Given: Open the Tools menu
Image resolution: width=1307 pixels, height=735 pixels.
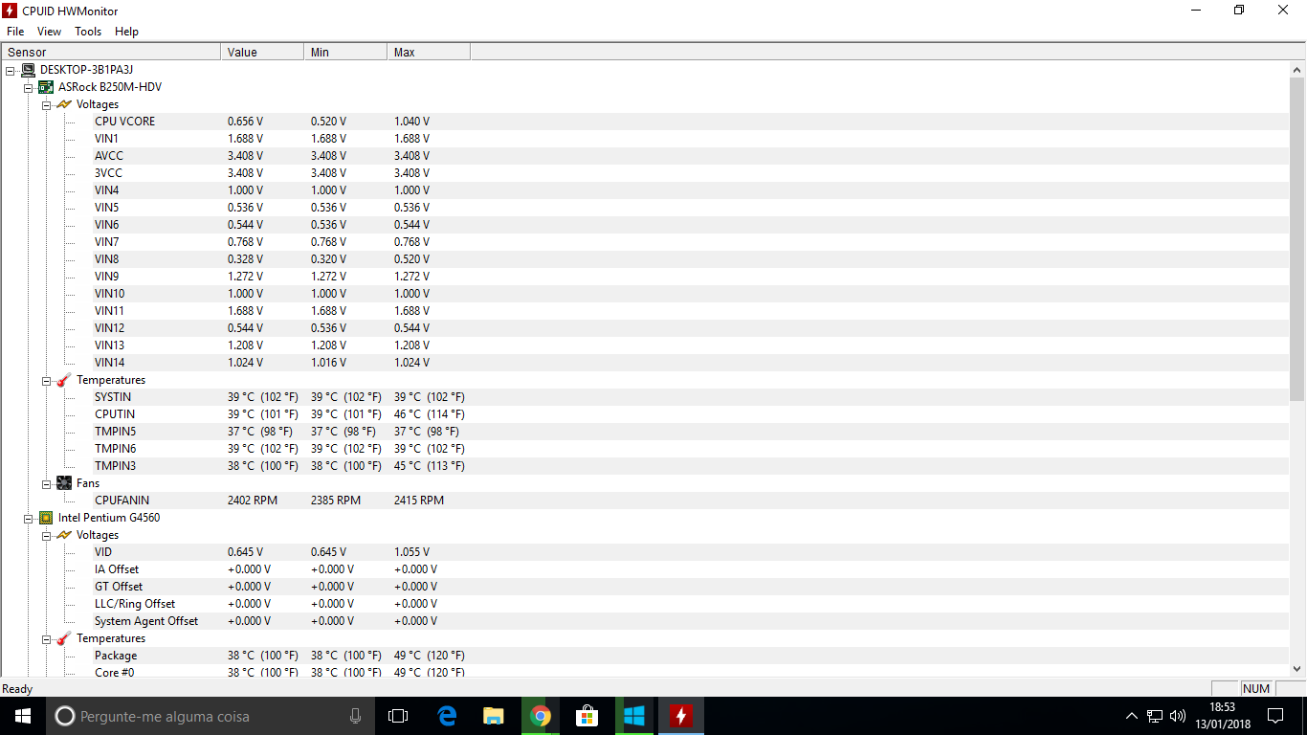Looking at the screenshot, I should pos(88,32).
